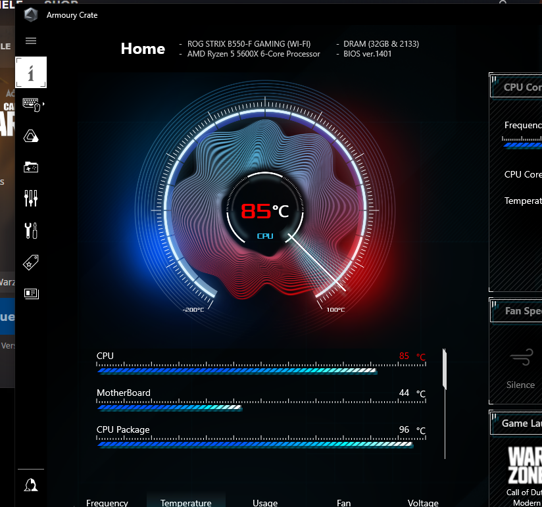Switch to the Usage tab
542x507 pixels.
265,503
